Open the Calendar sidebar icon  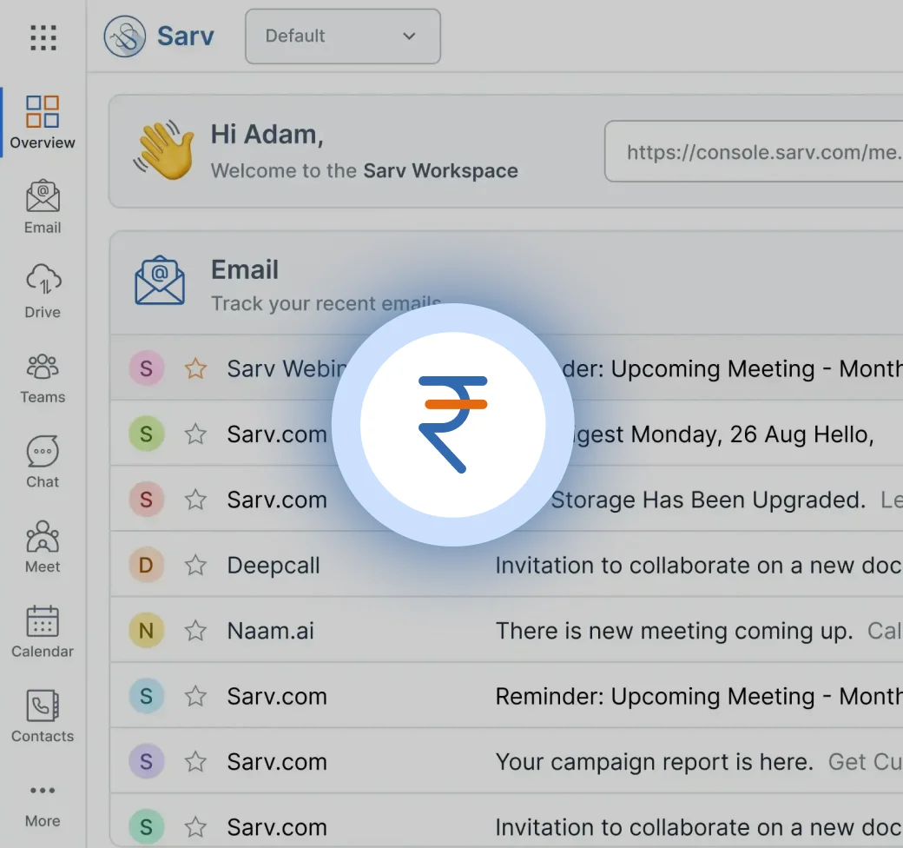(43, 632)
